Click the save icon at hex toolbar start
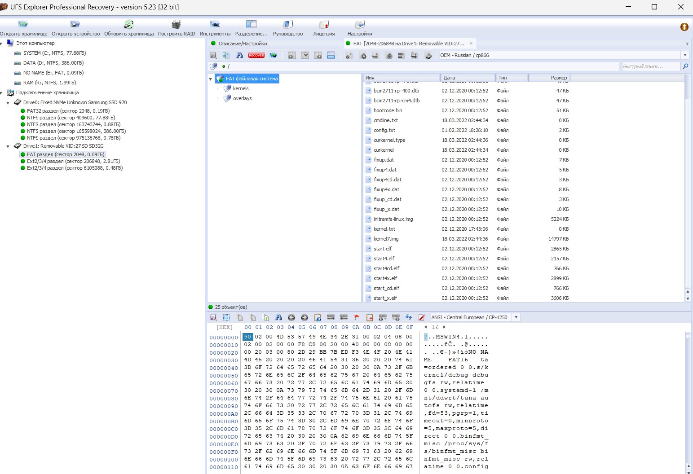 (213, 317)
